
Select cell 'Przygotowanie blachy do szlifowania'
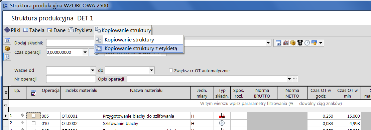tap(146, 116)
